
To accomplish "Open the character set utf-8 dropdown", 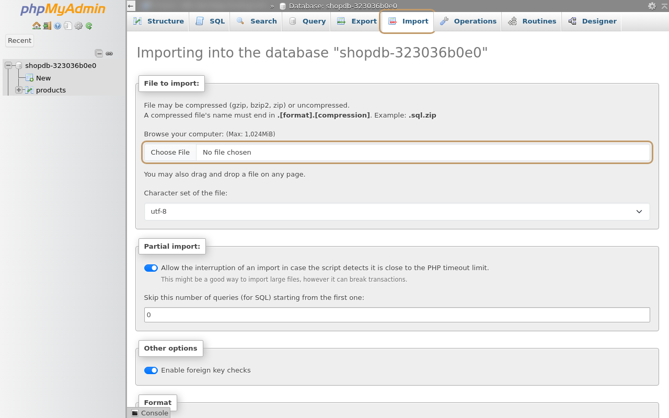I will (x=397, y=212).
